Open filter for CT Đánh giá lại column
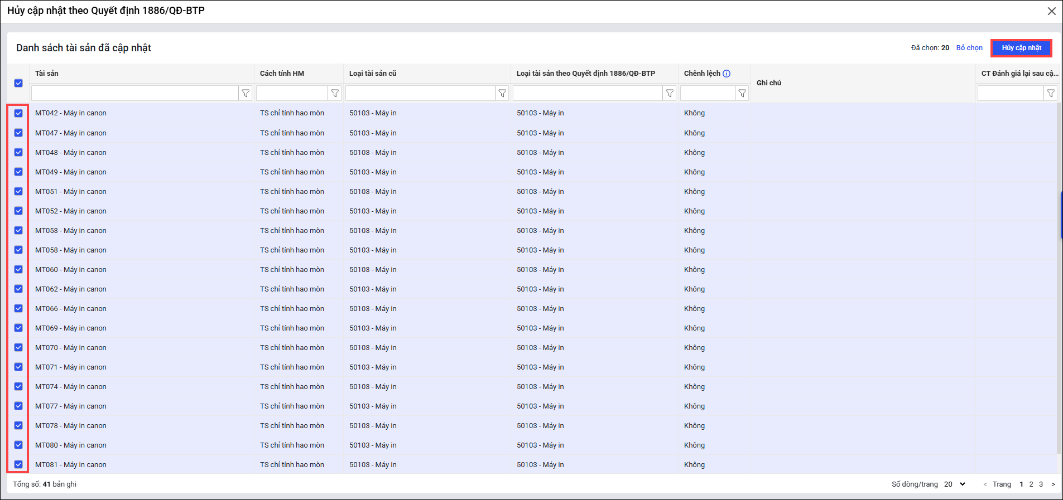The image size is (1063, 500). [x=1051, y=94]
